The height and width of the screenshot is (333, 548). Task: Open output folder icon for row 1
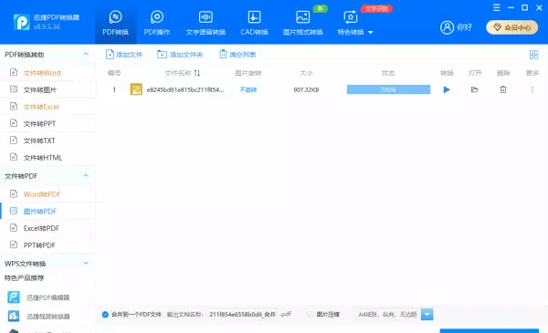(x=474, y=89)
